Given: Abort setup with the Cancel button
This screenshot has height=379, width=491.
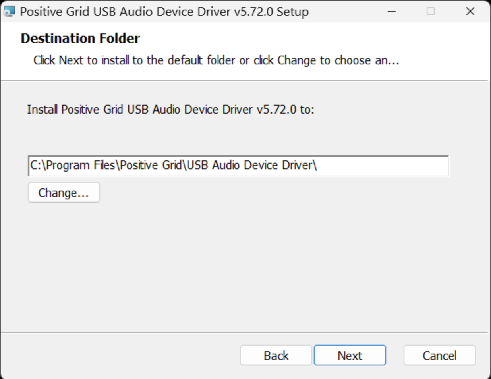Looking at the screenshot, I should click(x=440, y=355).
